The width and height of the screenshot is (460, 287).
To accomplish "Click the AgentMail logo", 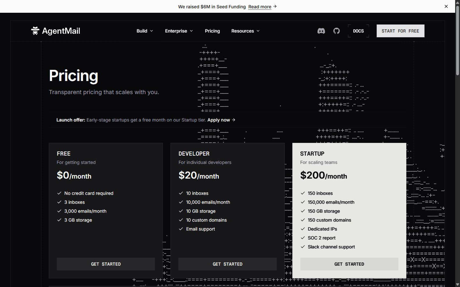I will (56, 31).
